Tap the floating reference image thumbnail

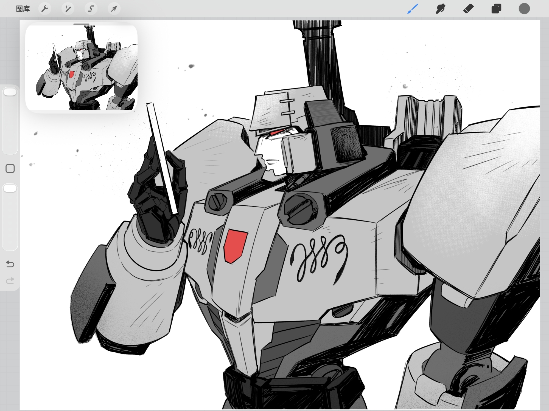(81, 68)
